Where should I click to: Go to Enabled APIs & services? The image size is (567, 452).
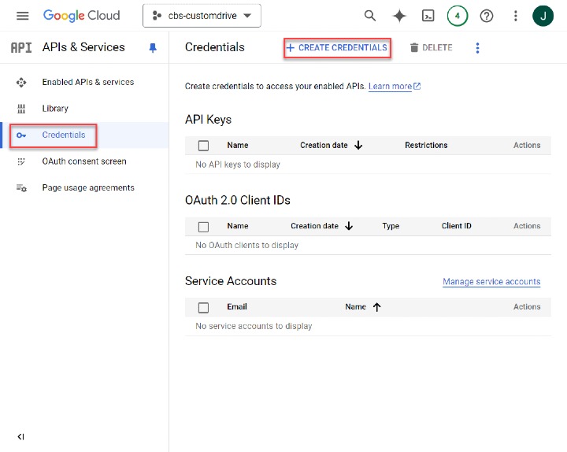pyautogui.click(x=87, y=82)
